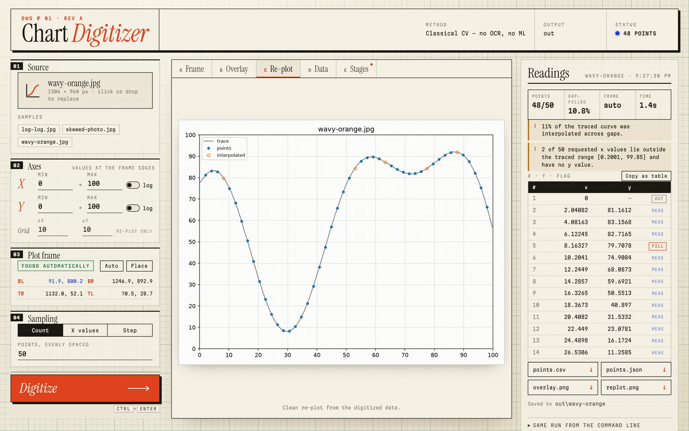Image resolution: width=689 pixels, height=431 pixels.
Task: Load the wavy-orange.jpg sample
Action: point(45,142)
